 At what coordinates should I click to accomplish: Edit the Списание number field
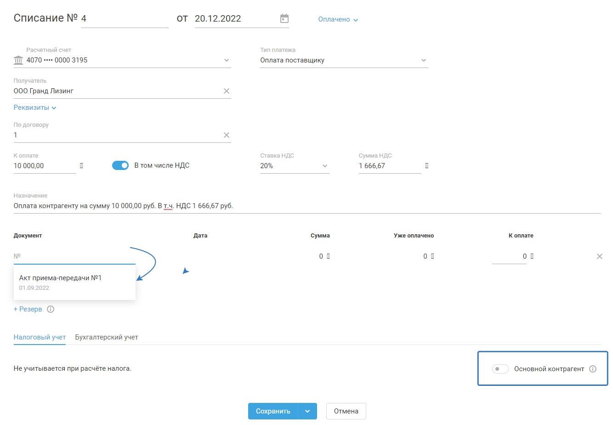[125, 18]
